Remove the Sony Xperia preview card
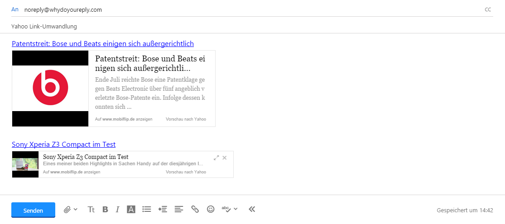505x224 pixels. click(x=225, y=158)
